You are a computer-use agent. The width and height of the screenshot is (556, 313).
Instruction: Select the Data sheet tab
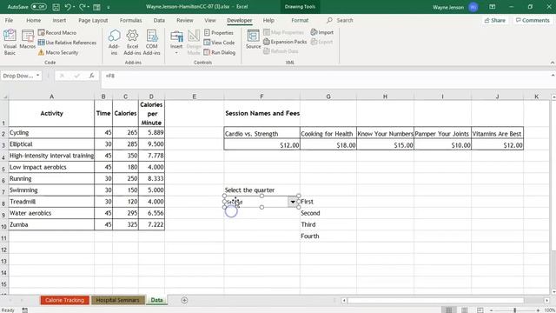[156, 300]
